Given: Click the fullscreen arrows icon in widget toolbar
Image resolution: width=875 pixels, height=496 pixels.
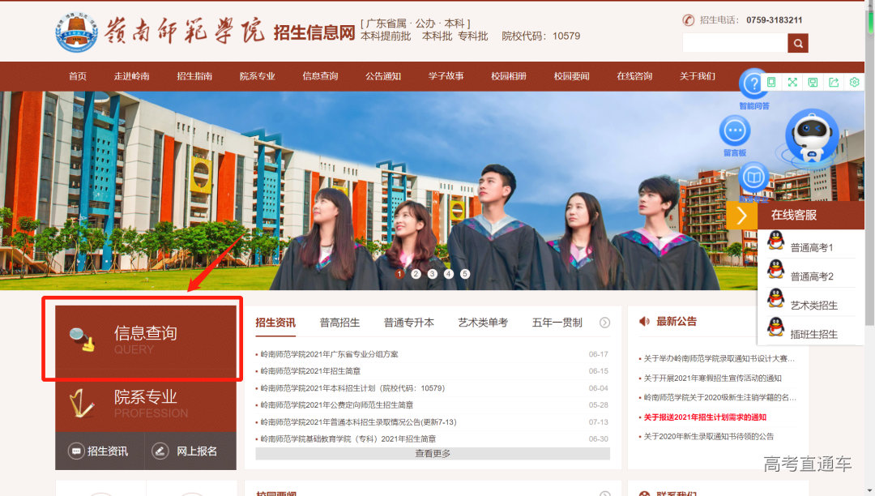Looking at the screenshot, I should click(792, 83).
